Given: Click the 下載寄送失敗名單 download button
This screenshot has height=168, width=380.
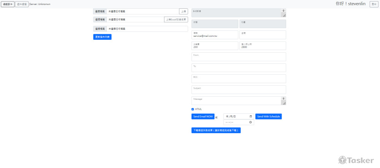Looking at the screenshot, I should pos(216,130).
